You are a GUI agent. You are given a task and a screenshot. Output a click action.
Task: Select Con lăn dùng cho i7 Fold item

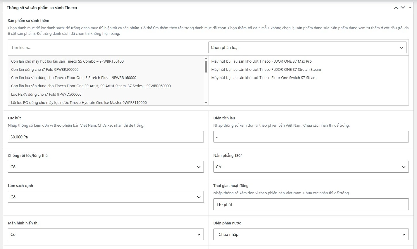click(106, 70)
